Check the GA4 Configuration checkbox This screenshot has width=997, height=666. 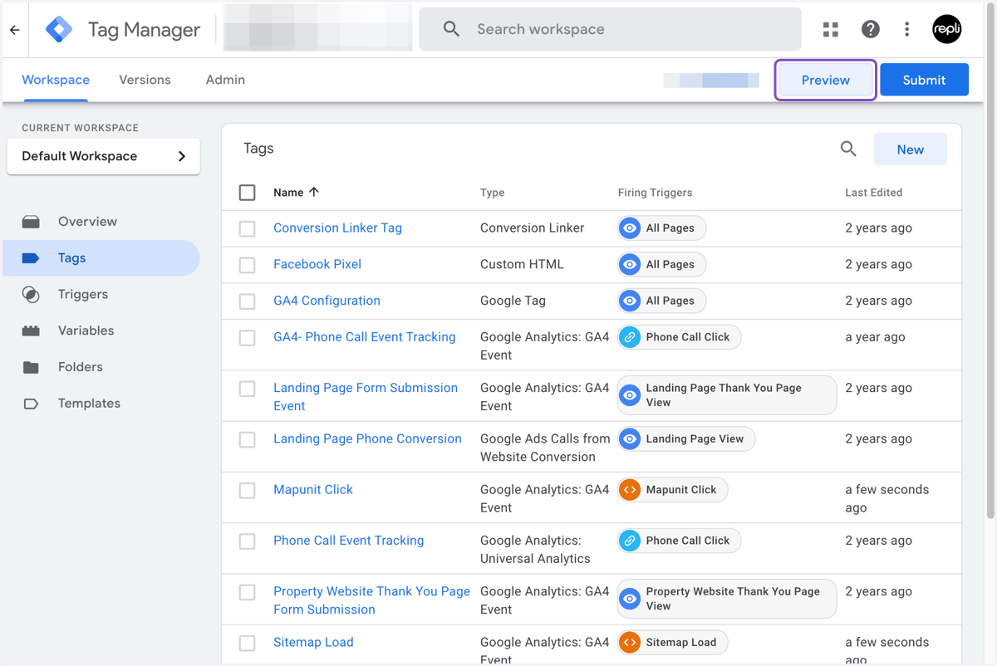(x=248, y=301)
